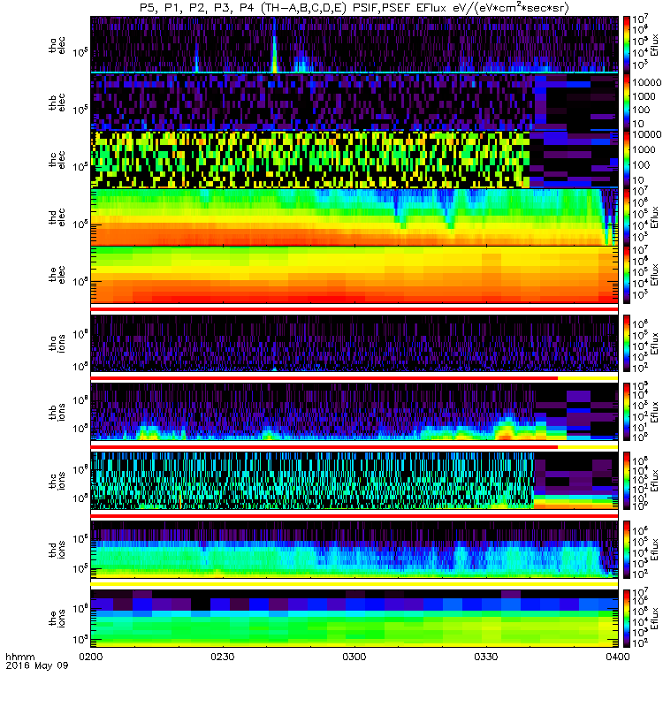This screenshot has height=707, width=663.
Task: Click the 0230 time axis label
Action: pyautogui.click(x=223, y=657)
